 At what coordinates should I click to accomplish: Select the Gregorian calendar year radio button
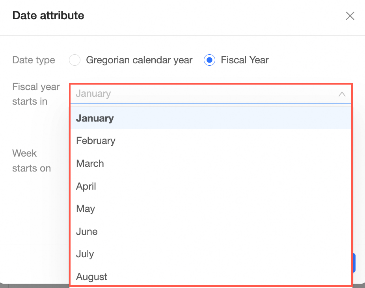[74, 60]
